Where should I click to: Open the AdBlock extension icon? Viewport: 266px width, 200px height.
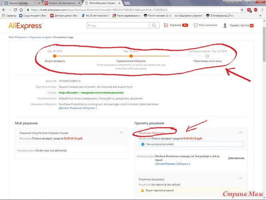pos(256,10)
